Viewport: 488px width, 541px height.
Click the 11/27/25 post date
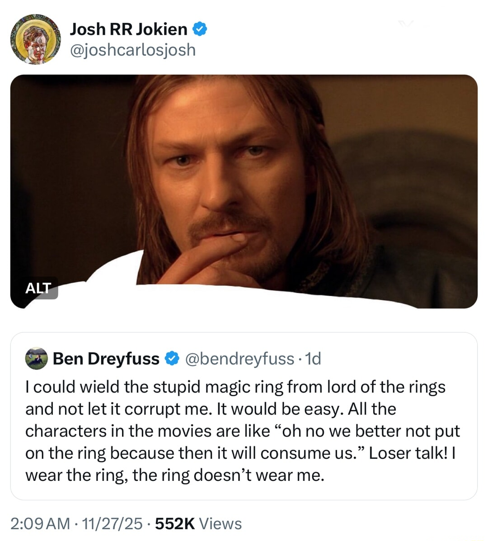tap(111, 523)
